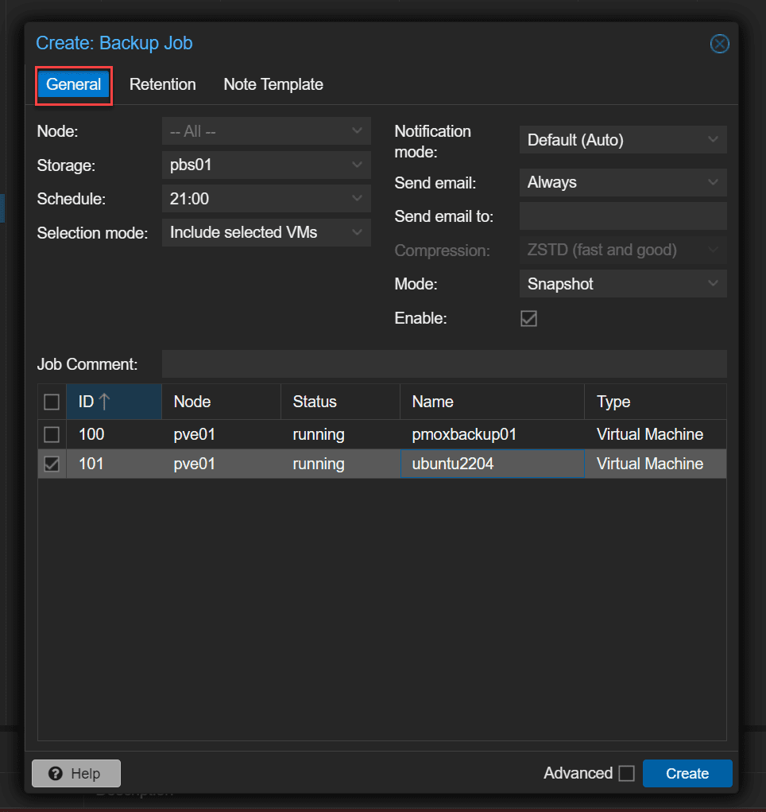Switch to the Retention tab
The image size is (766, 812).
point(162,84)
